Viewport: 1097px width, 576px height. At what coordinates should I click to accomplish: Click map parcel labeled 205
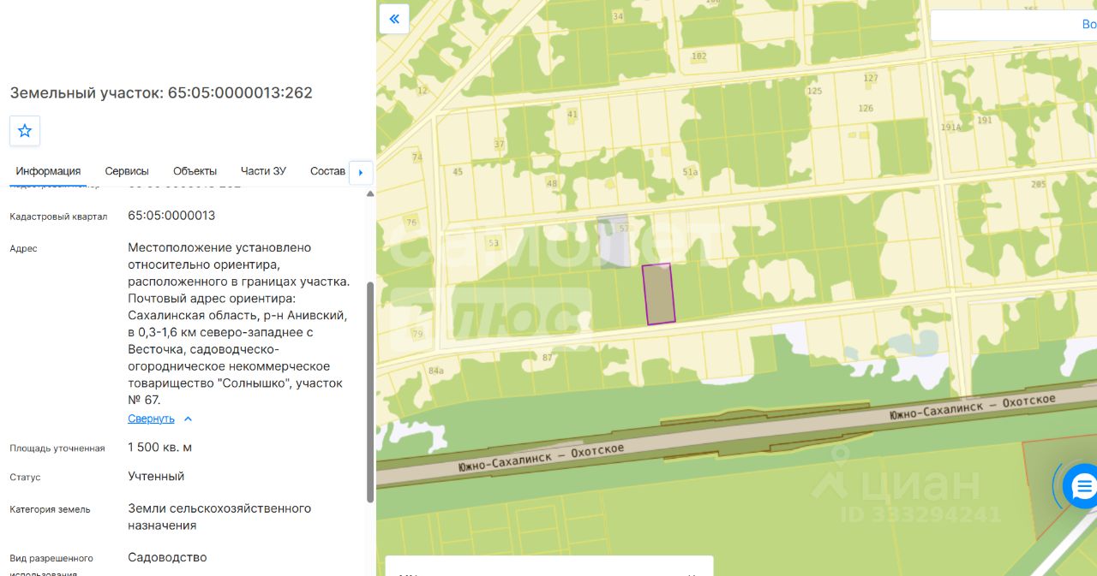tap(1039, 184)
